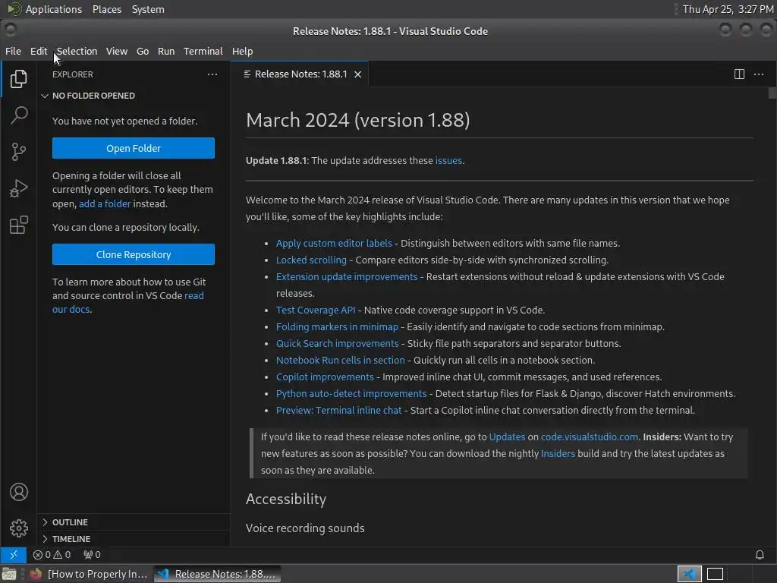Open the Search view in activity bar
The width and height of the screenshot is (777, 583).
[18, 115]
